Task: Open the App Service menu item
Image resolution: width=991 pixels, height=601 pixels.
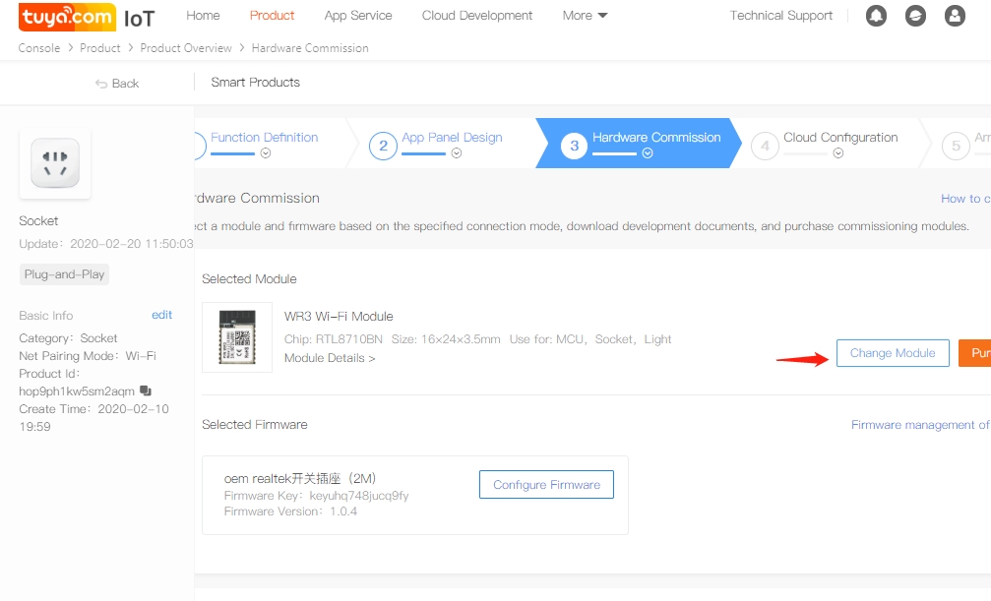Action: click(358, 16)
